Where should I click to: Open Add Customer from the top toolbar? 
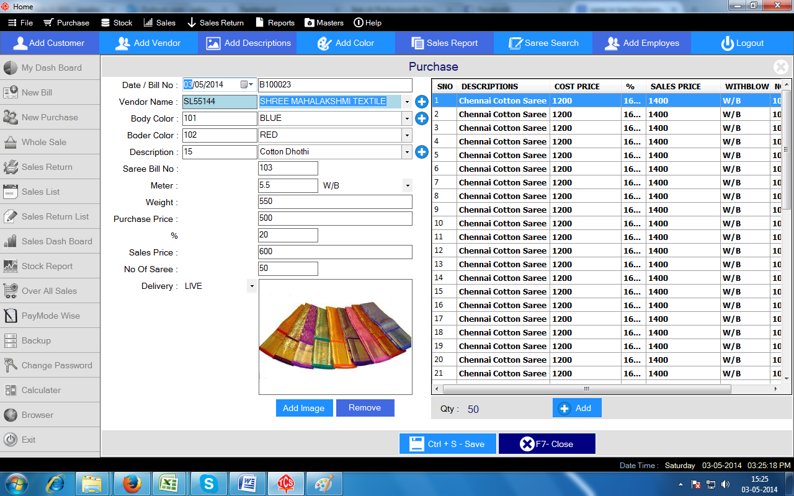50,43
